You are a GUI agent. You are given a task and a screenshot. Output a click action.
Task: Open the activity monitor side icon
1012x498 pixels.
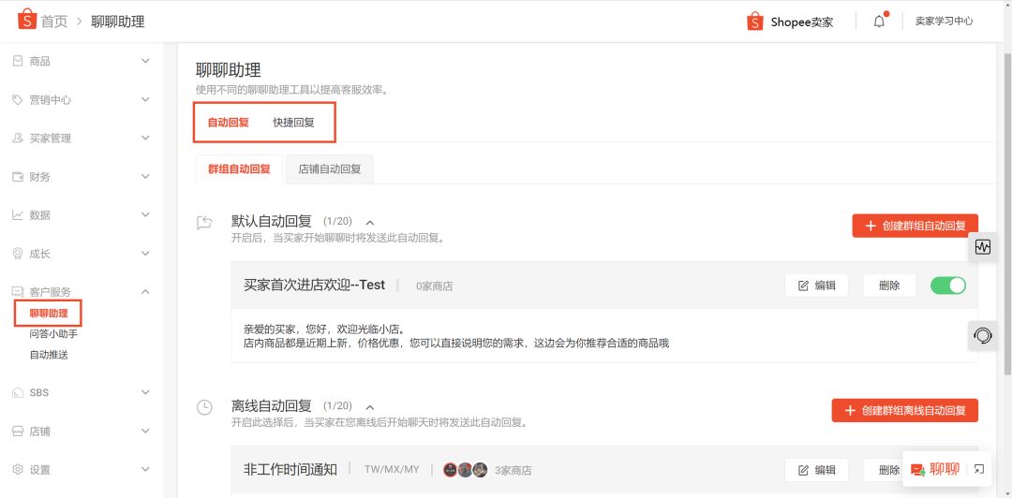(x=982, y=247)
